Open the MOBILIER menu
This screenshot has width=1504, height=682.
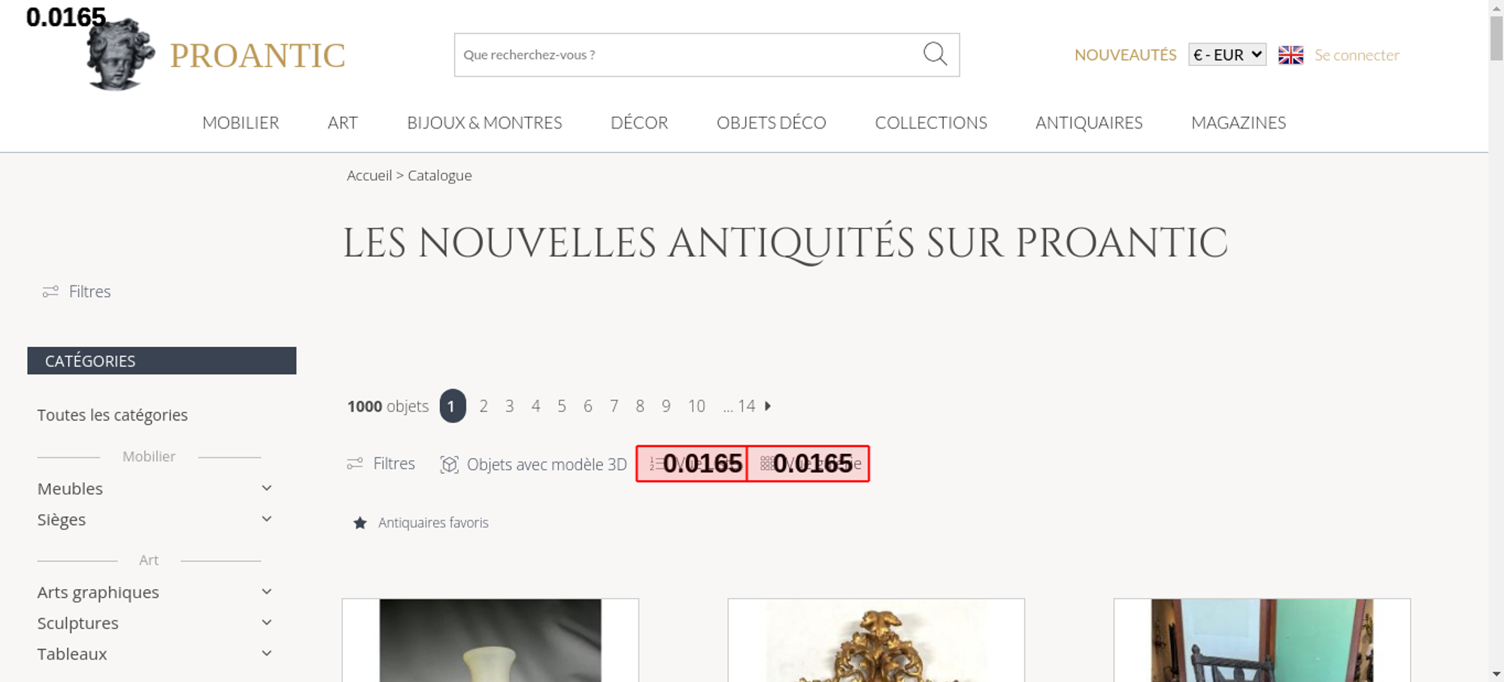click(x=241, y=122)
